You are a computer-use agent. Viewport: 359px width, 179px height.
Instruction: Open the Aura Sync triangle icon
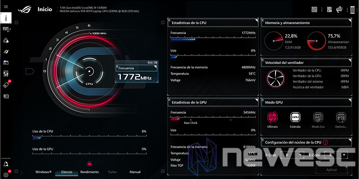(x=6, y=41)
